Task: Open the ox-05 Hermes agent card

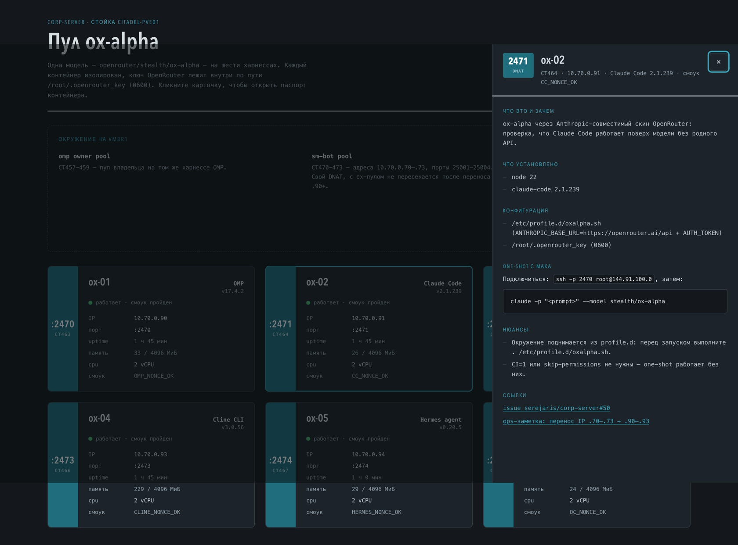Action: pyautogui.click(x=369, y=465)
